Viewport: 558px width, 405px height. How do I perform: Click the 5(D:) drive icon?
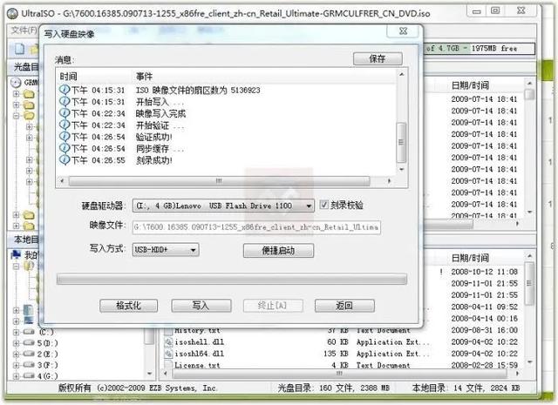tap(29, 343)
